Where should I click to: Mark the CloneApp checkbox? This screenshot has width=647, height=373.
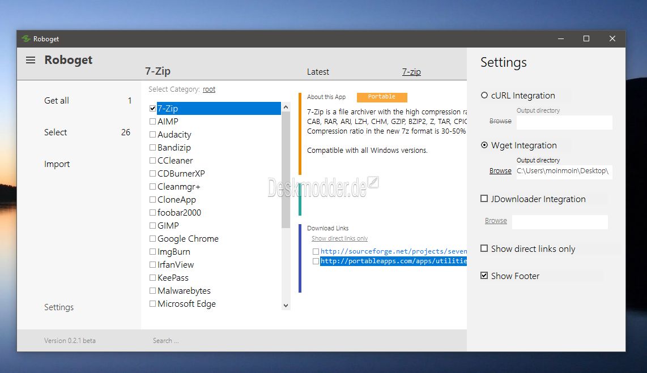(152, 199)
